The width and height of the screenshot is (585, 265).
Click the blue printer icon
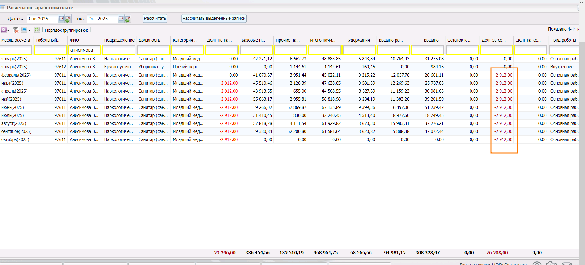tap(24, 30)
